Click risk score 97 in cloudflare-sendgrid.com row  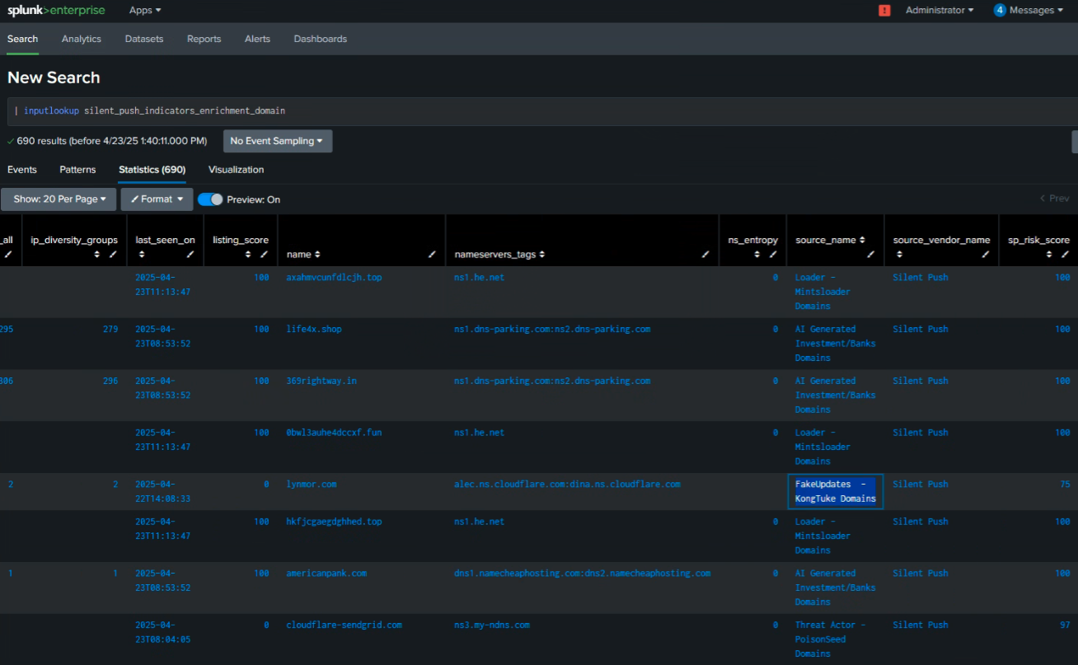(1065, 625)
